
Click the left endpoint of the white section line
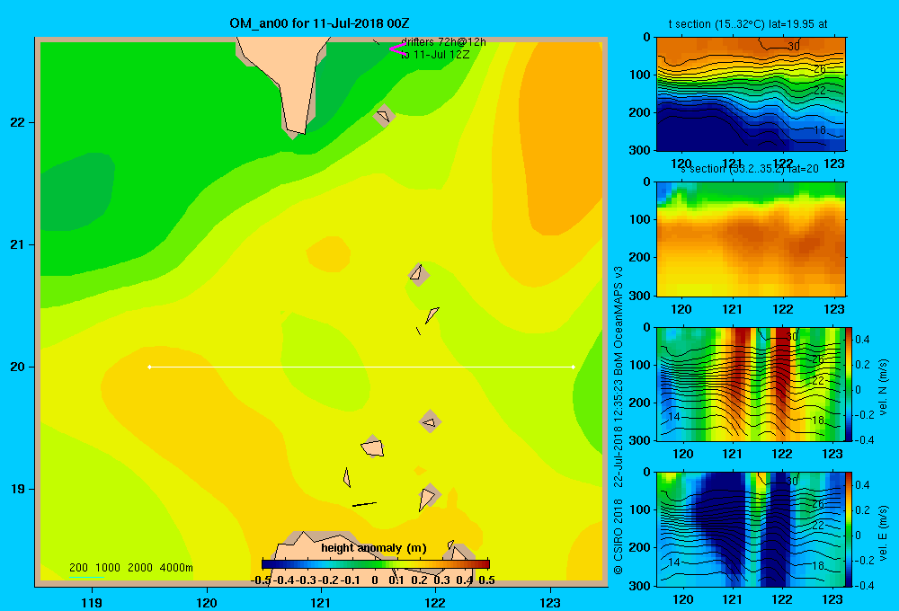[x=149, y=367]
